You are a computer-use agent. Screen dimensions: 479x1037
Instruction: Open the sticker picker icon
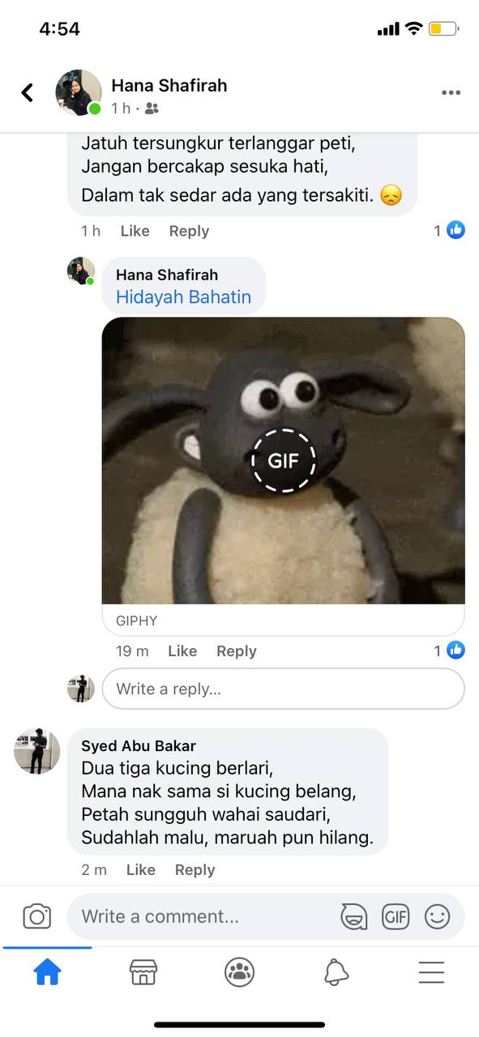tap(353, 916)
